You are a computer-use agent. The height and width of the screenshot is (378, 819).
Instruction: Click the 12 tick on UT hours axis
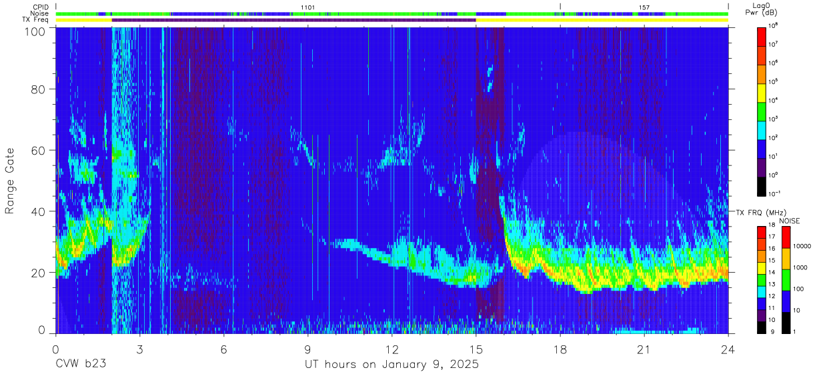(392, 349)
